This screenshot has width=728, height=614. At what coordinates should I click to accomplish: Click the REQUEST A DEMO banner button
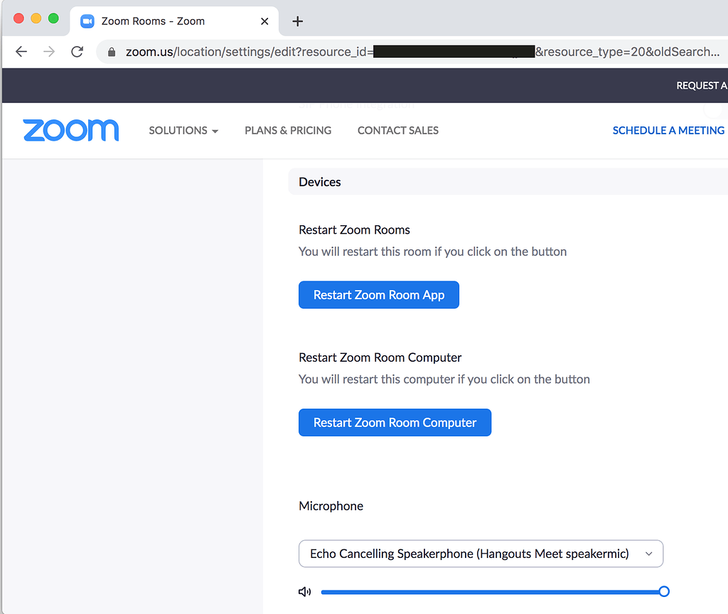pos(702,85)
